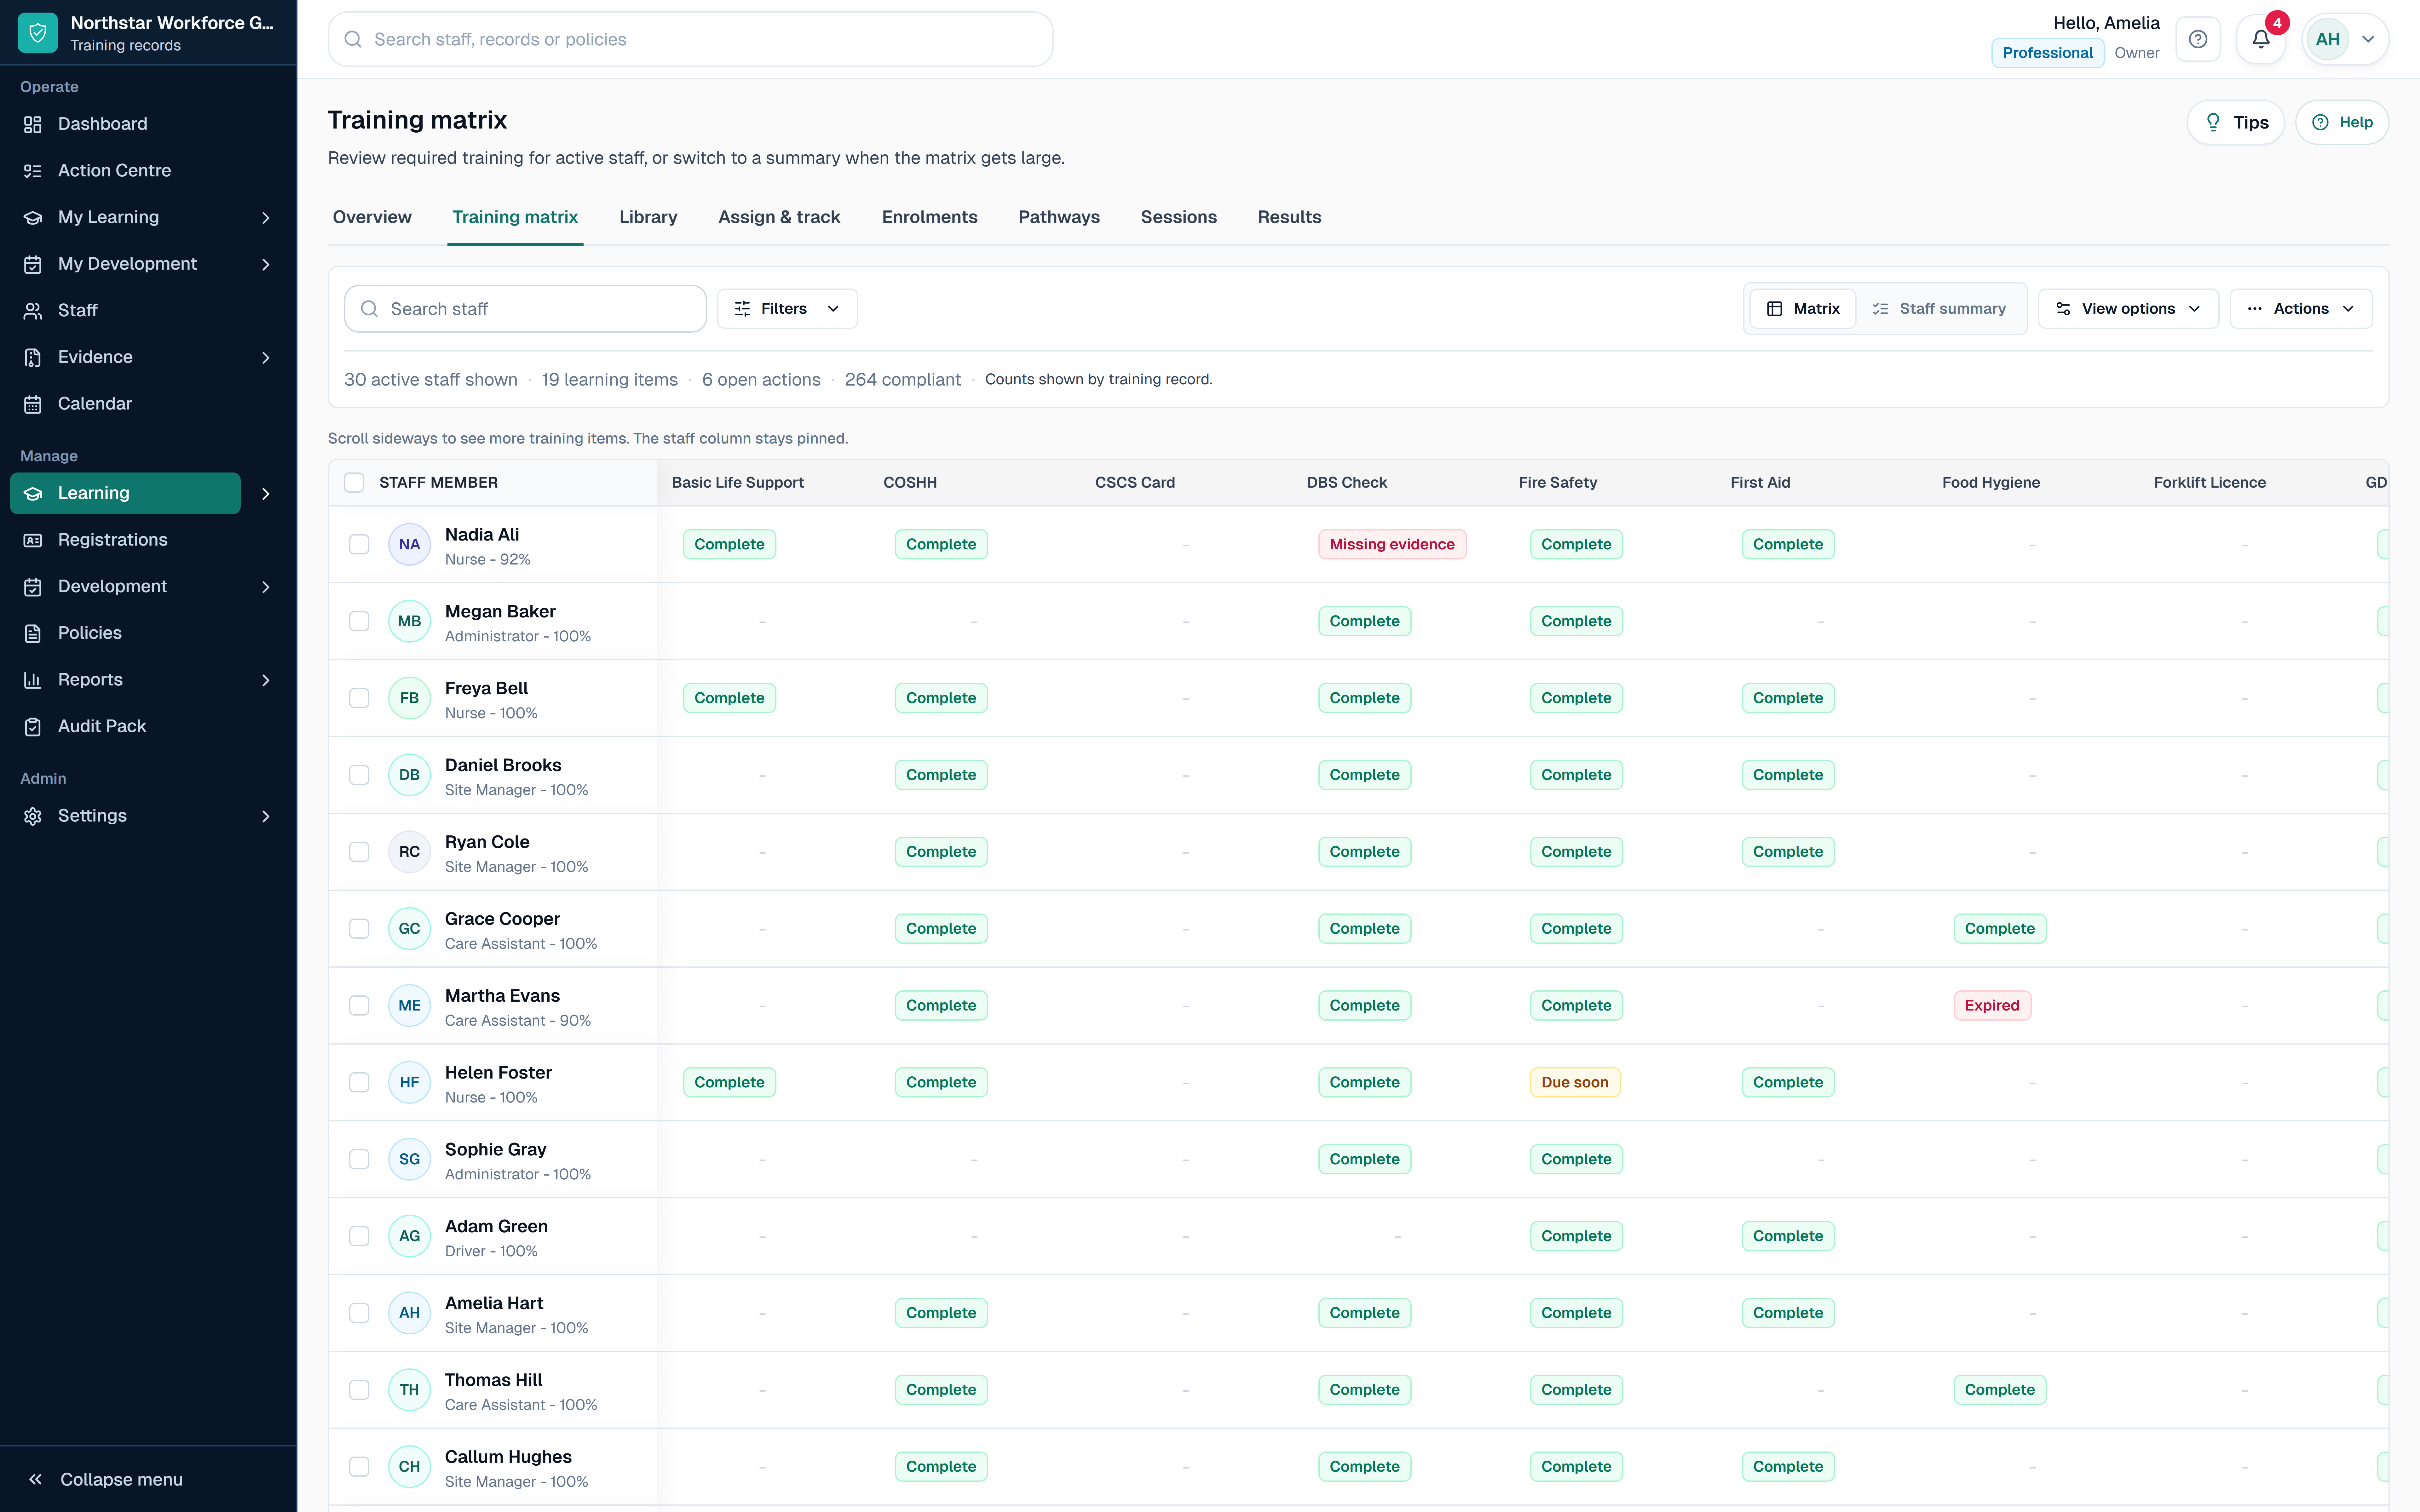Click Nadia Ali's Missing evidence DBS badge

point(1392,545)
